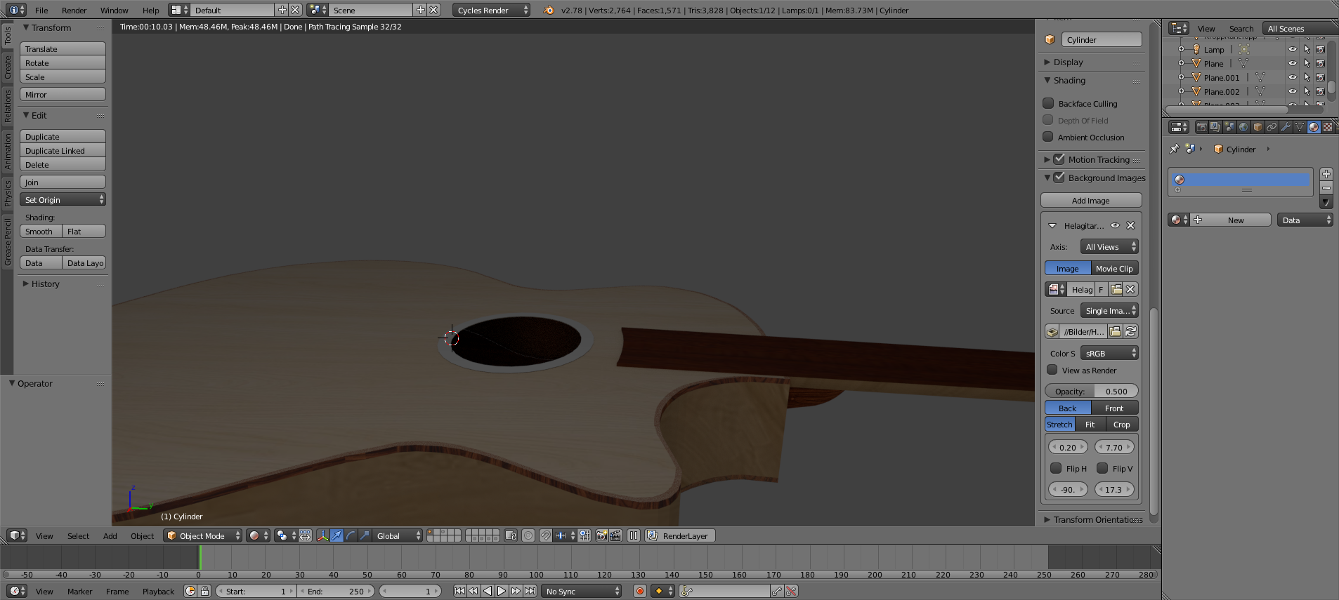Open the No Sync dropdown

tap(582, 591)
